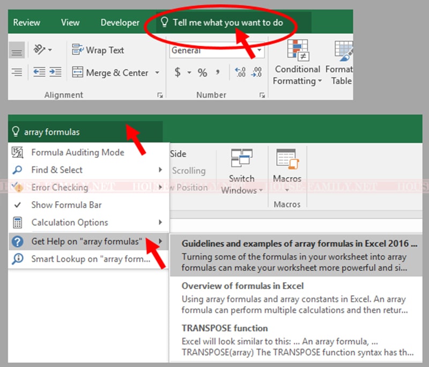Switch to the View tab
The width and height of the screenshot is (429, 367).
click(70, 23)
